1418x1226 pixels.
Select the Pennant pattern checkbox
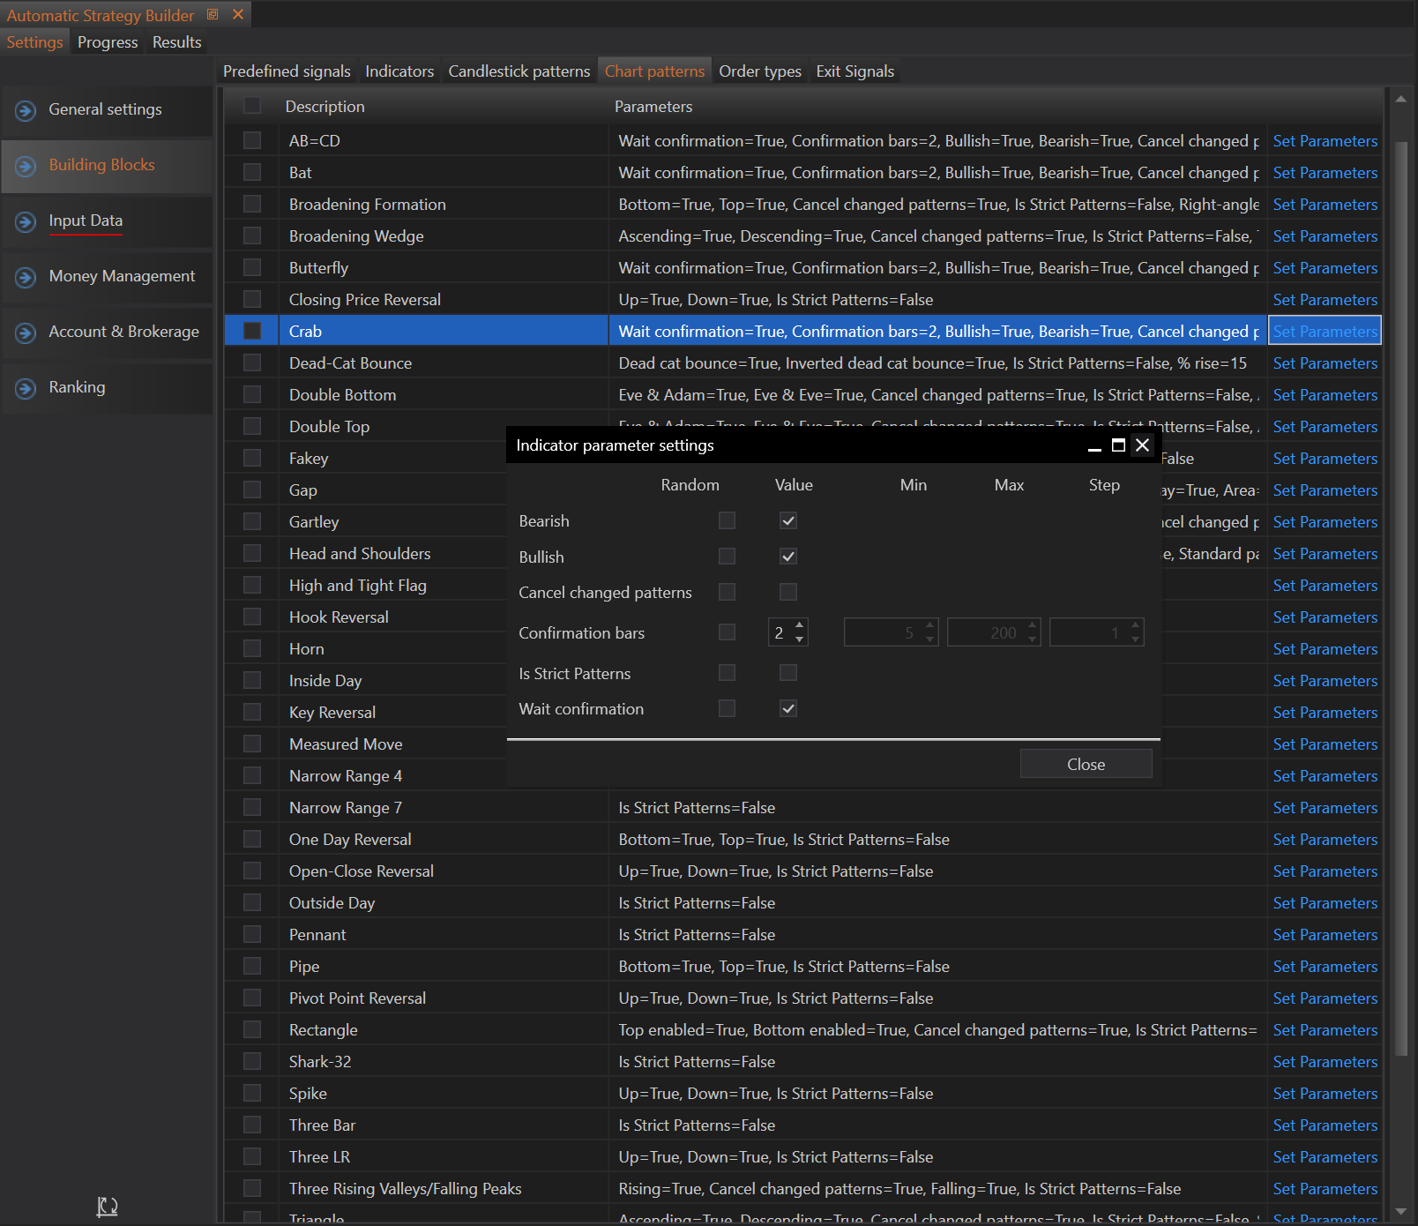(252, 934)
